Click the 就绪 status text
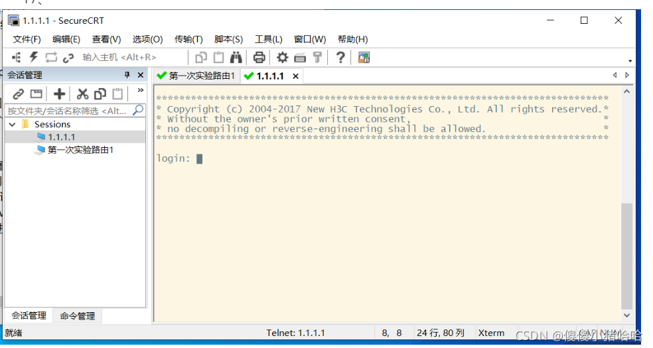Screen dimensions: 653x348 14,333
